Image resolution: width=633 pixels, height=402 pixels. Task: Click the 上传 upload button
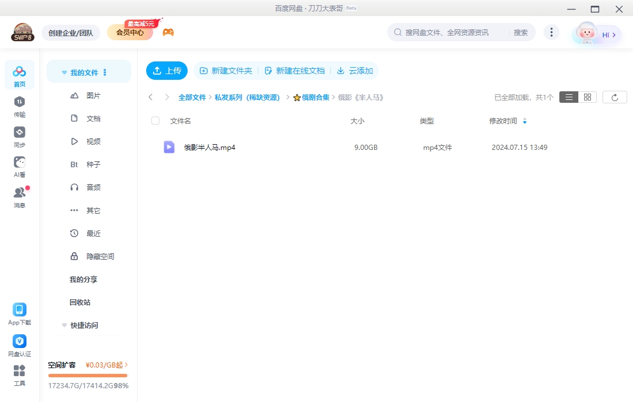point(166,71)
